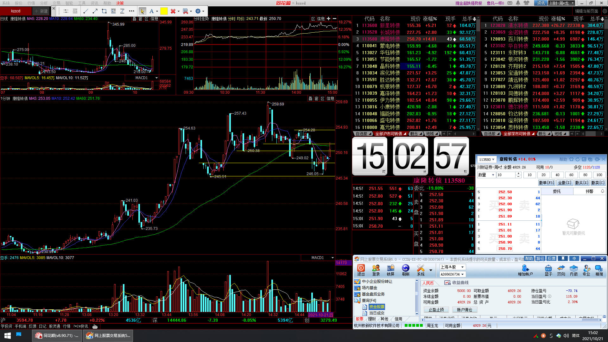Select 场内基金 in trading sidebar

pos(369,288)
